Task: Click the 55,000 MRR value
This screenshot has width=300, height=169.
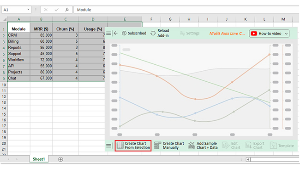Action: 42,66
